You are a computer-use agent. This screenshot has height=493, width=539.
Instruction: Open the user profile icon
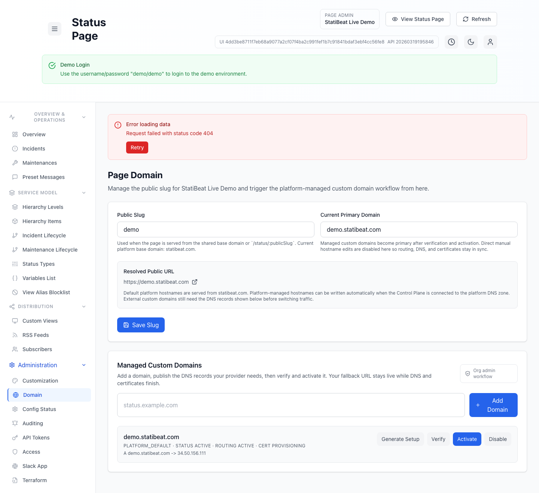coord(490,42)
